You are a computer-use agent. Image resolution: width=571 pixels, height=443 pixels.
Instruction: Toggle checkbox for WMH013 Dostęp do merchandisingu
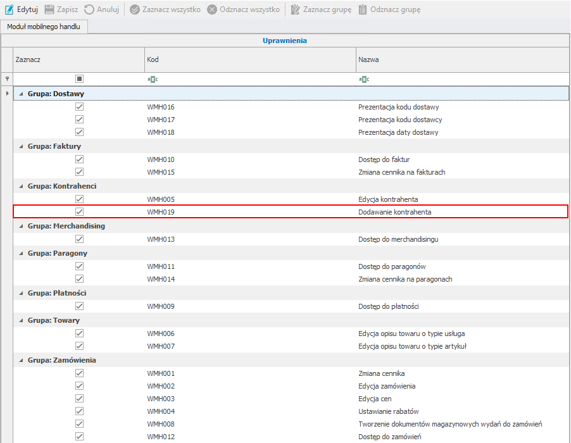[79, 239]
